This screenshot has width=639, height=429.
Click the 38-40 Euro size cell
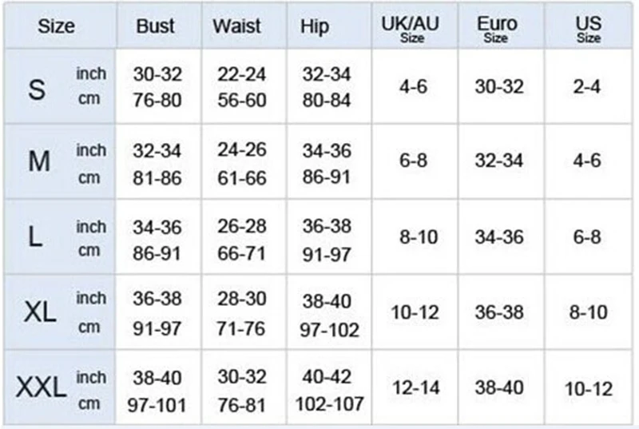pos(499,387)
